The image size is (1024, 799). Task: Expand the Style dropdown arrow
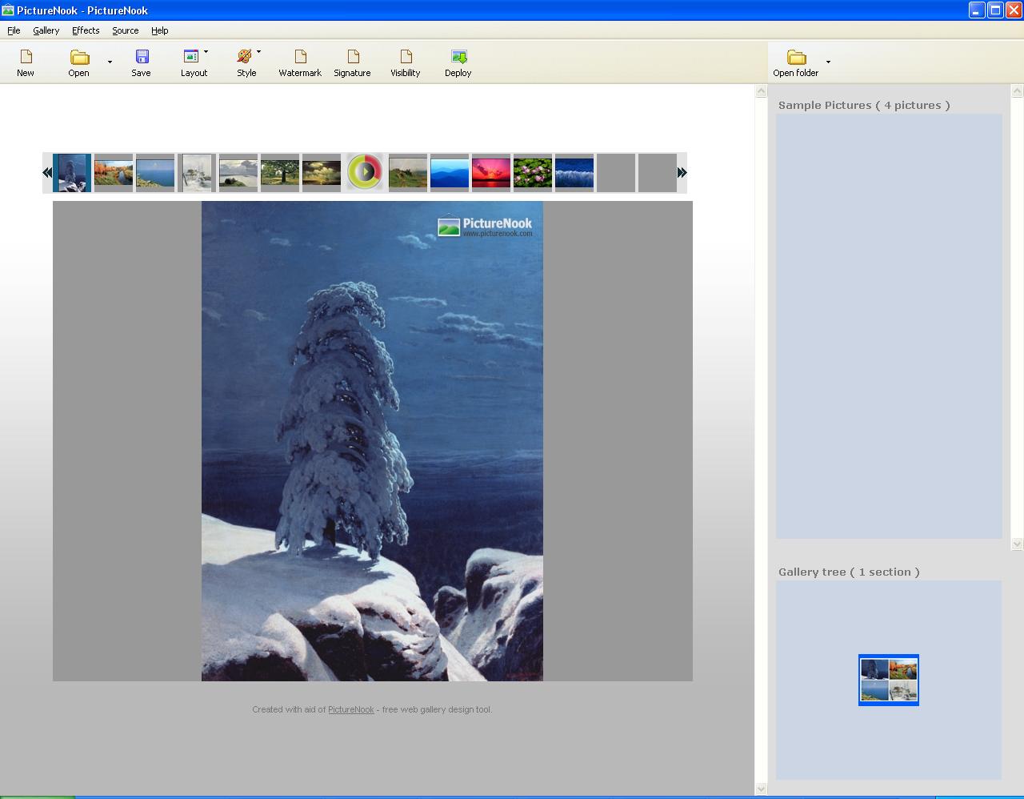(x=258, y=52)
